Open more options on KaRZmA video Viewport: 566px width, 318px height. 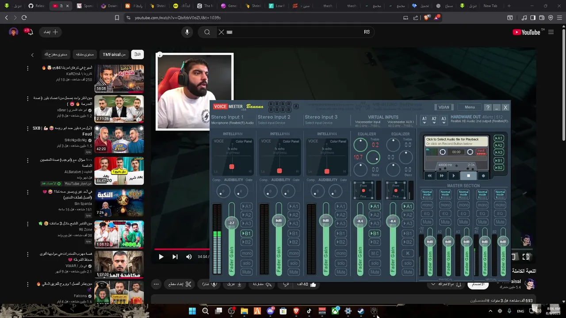point(27,68)
